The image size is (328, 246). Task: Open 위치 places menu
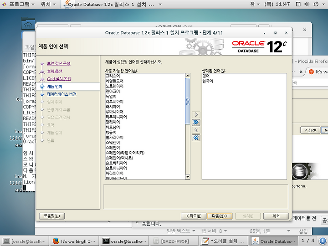[48, 4]
